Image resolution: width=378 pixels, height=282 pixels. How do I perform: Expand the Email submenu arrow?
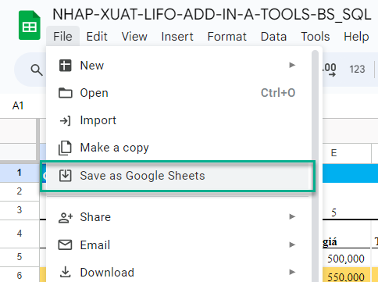[x=292, y=245]
